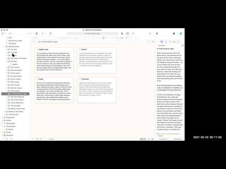This screenshot has height=169, width=226.
Task: Select Also by Don Jones in binder
Action: [15, 40]
